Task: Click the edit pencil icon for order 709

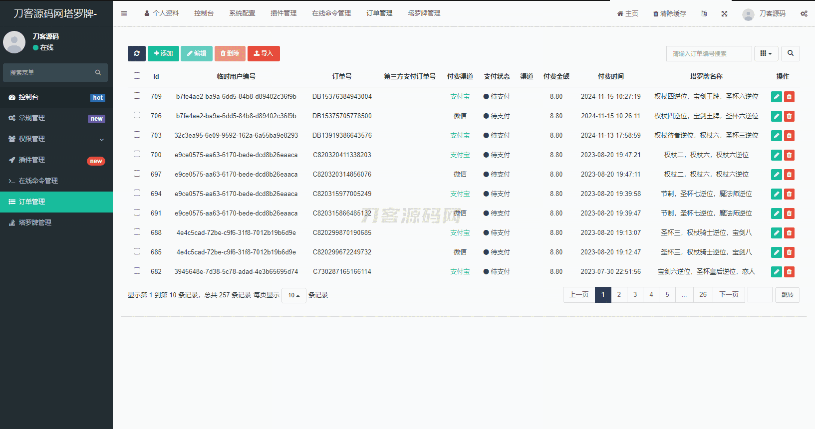Action: coord(776,97)
